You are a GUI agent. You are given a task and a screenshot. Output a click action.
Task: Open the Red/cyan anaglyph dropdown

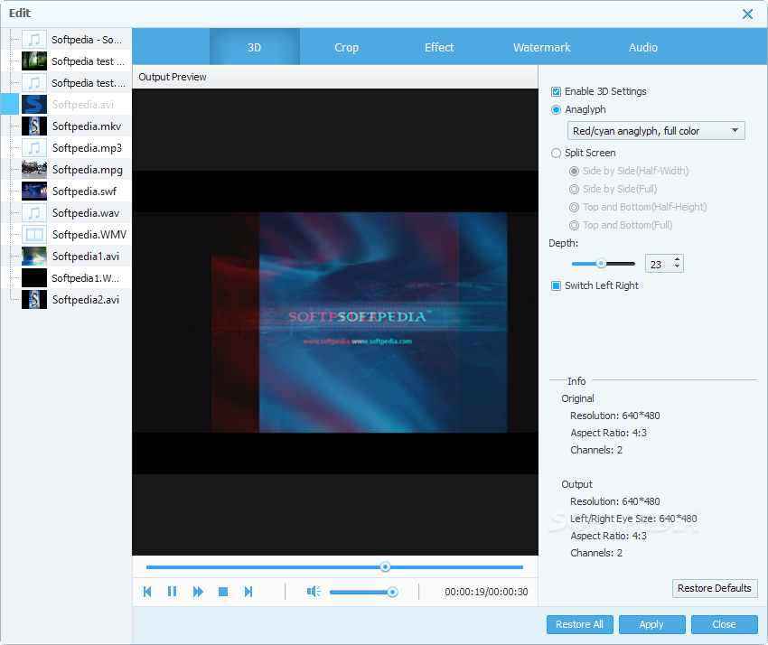click(656, 131)
